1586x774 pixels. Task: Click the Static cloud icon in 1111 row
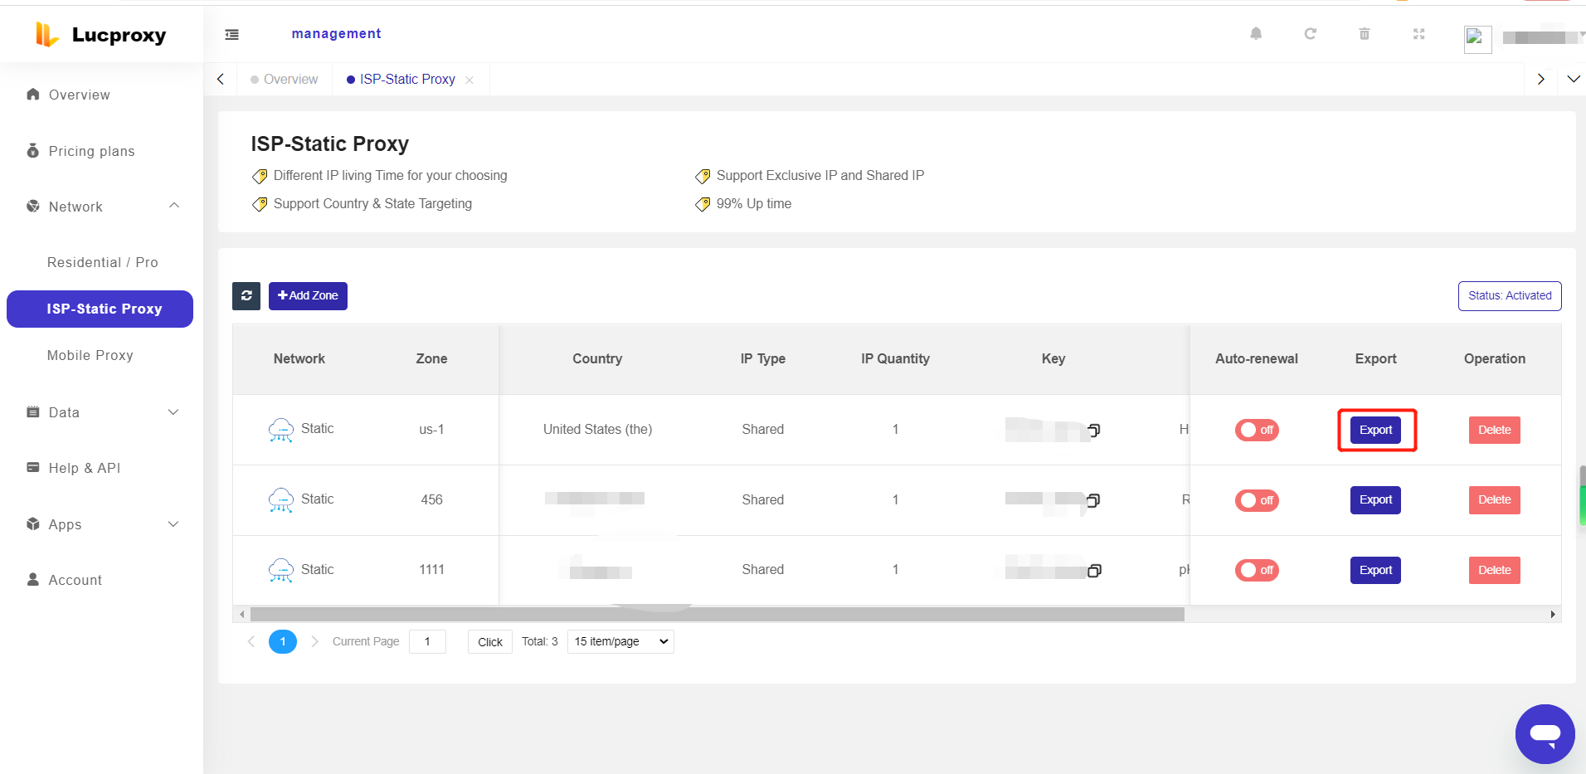point(281,570)
